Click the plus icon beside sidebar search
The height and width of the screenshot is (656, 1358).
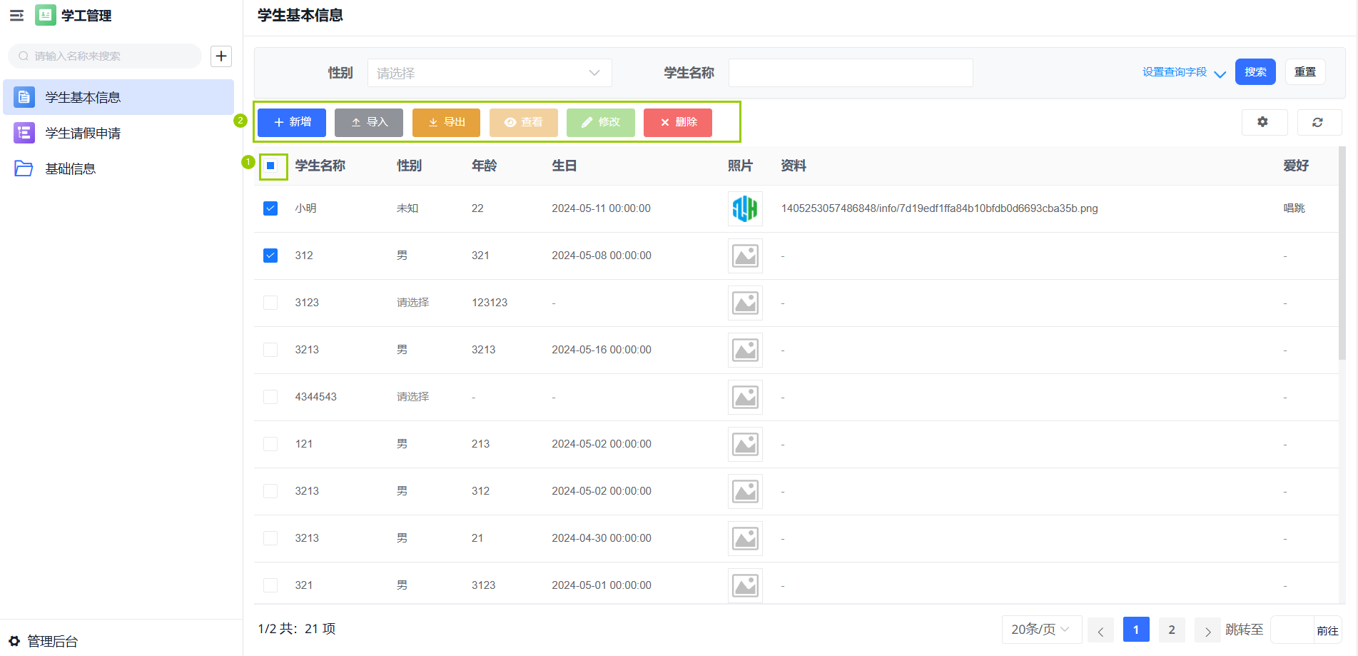click(x=221, y=56)
